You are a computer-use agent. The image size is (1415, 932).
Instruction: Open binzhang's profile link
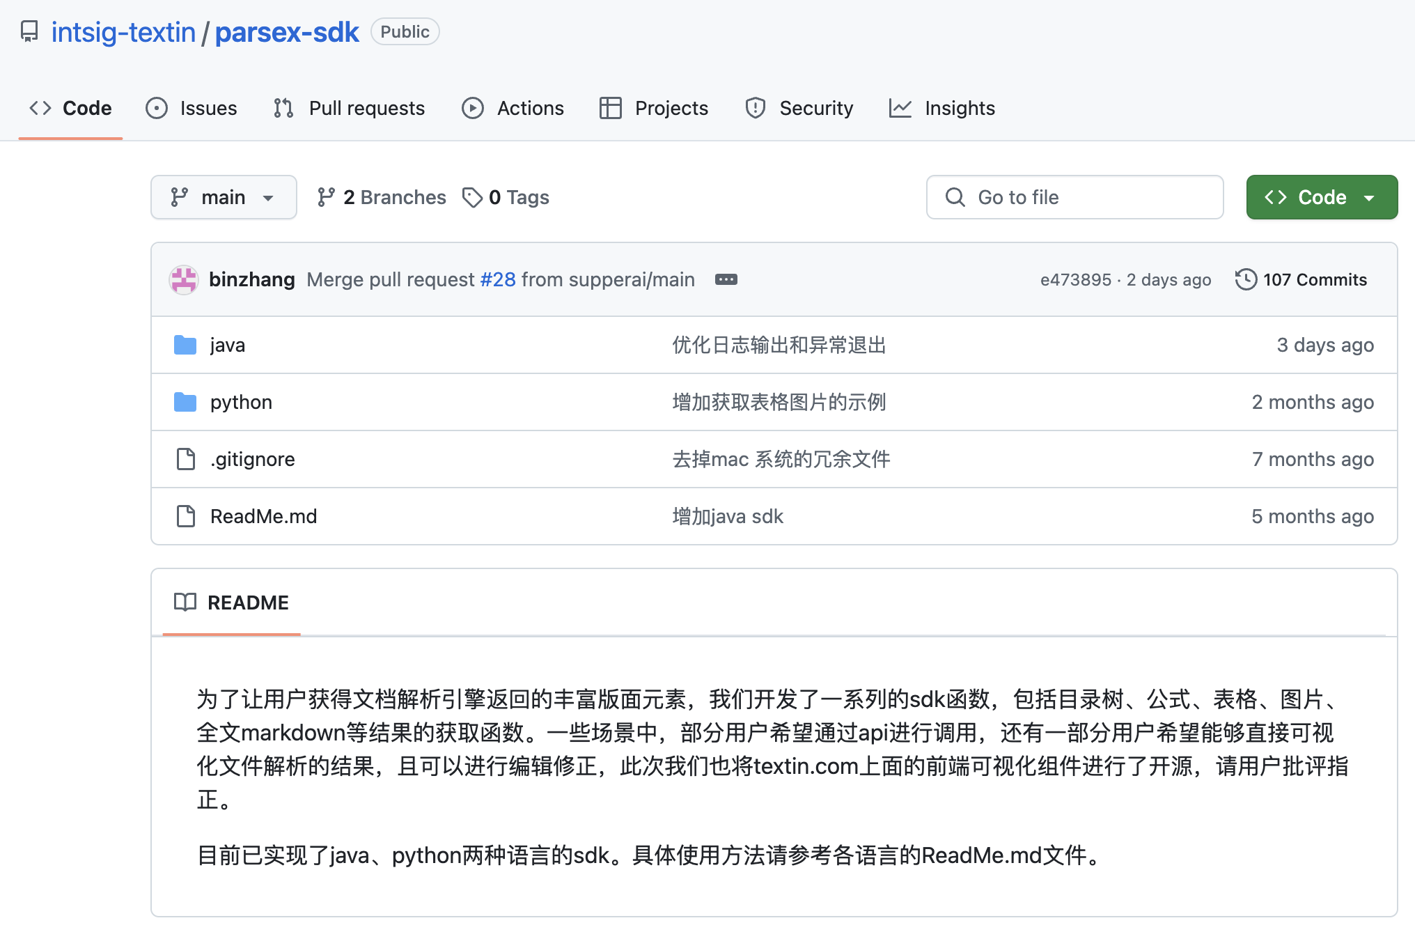(252, 279)
